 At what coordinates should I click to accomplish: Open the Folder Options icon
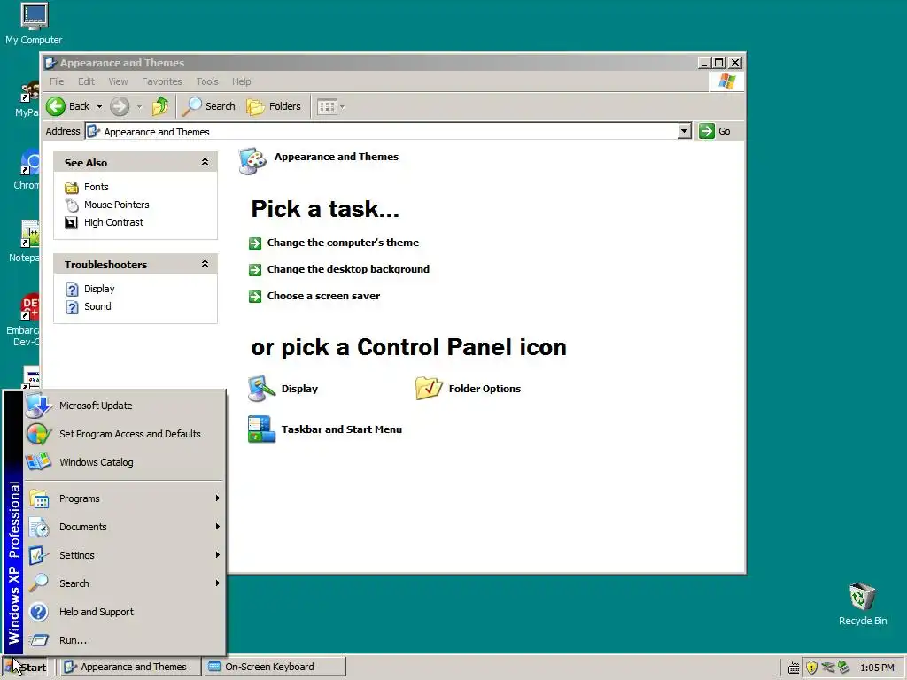click(468, 389)
